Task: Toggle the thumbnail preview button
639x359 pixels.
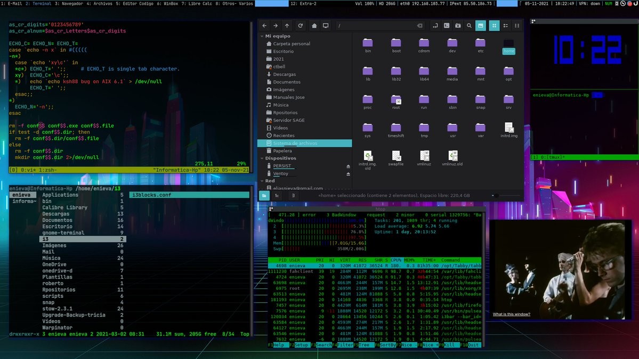Action: point(481,26)
